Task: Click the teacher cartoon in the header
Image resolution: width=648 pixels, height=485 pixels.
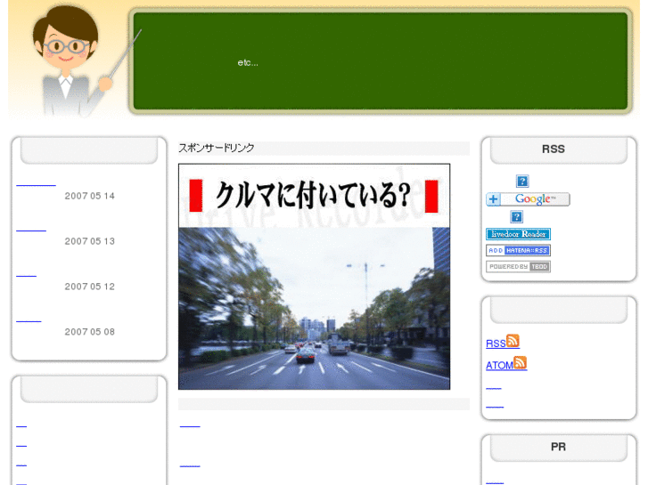Action: pos(74,61)
